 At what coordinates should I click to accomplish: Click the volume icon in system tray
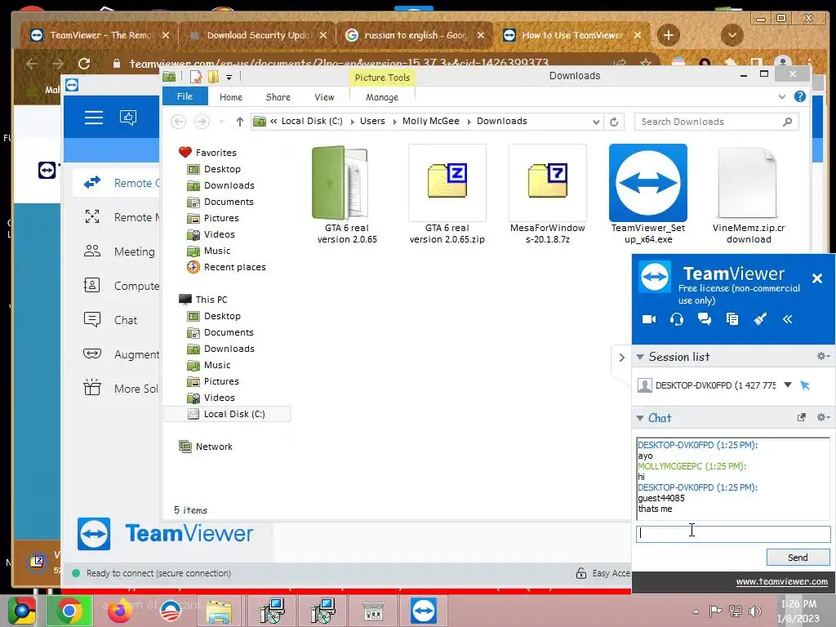coord(754,611)
